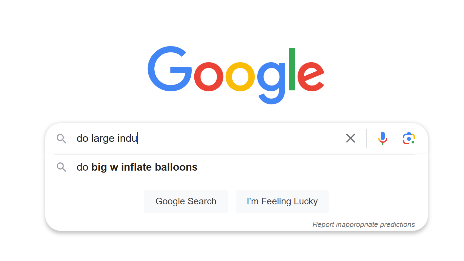Click the blue lowercase g in logo
Viewport: 464px width, 261px height.
[271, 83]
